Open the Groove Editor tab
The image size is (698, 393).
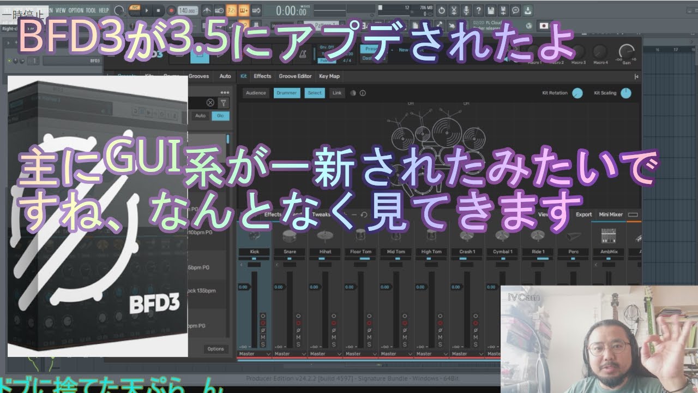pyautogui.click(x=295, y=76)
